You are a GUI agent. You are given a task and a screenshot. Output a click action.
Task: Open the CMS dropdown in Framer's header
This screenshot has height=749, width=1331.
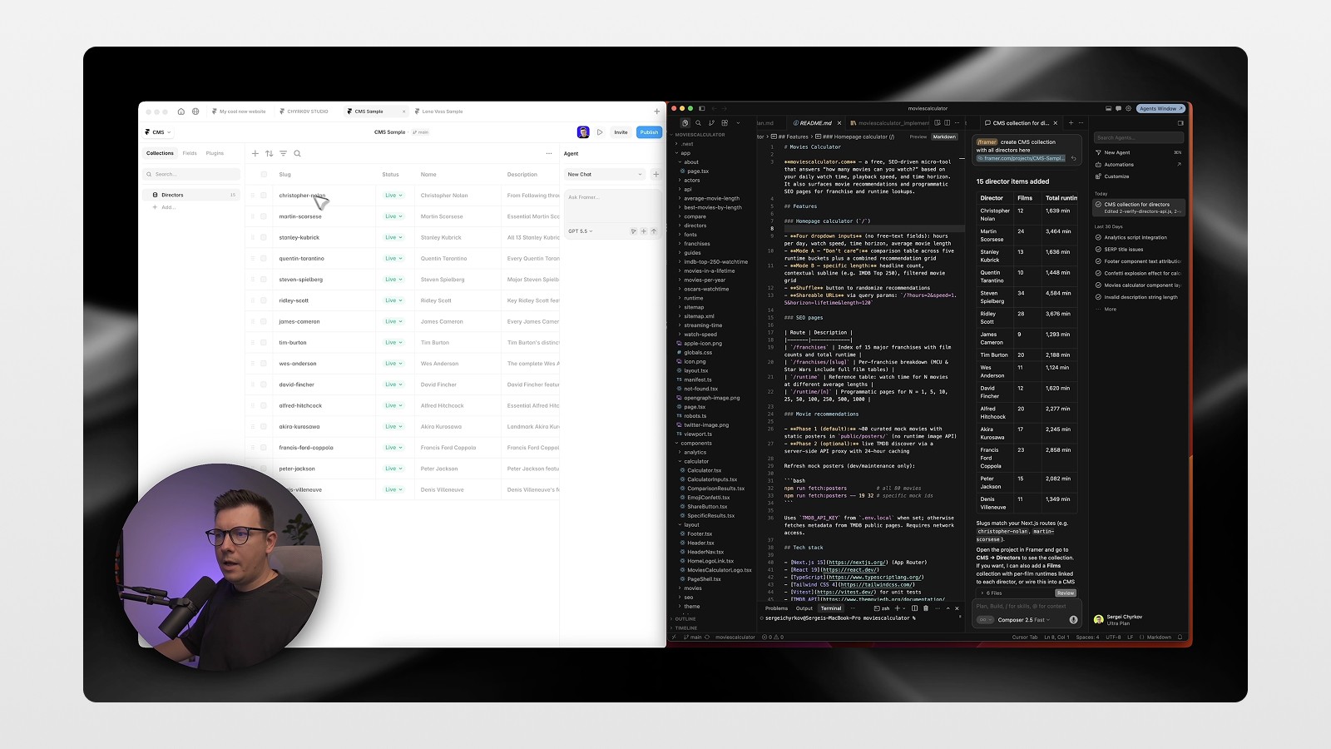pos(158,132)
